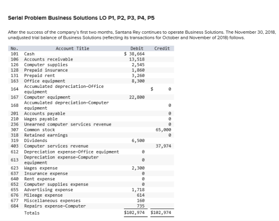Click the 3,260 debit amount
Image resolution: width=279 pixels, height=221 pixels.
[x=138, y=75]
